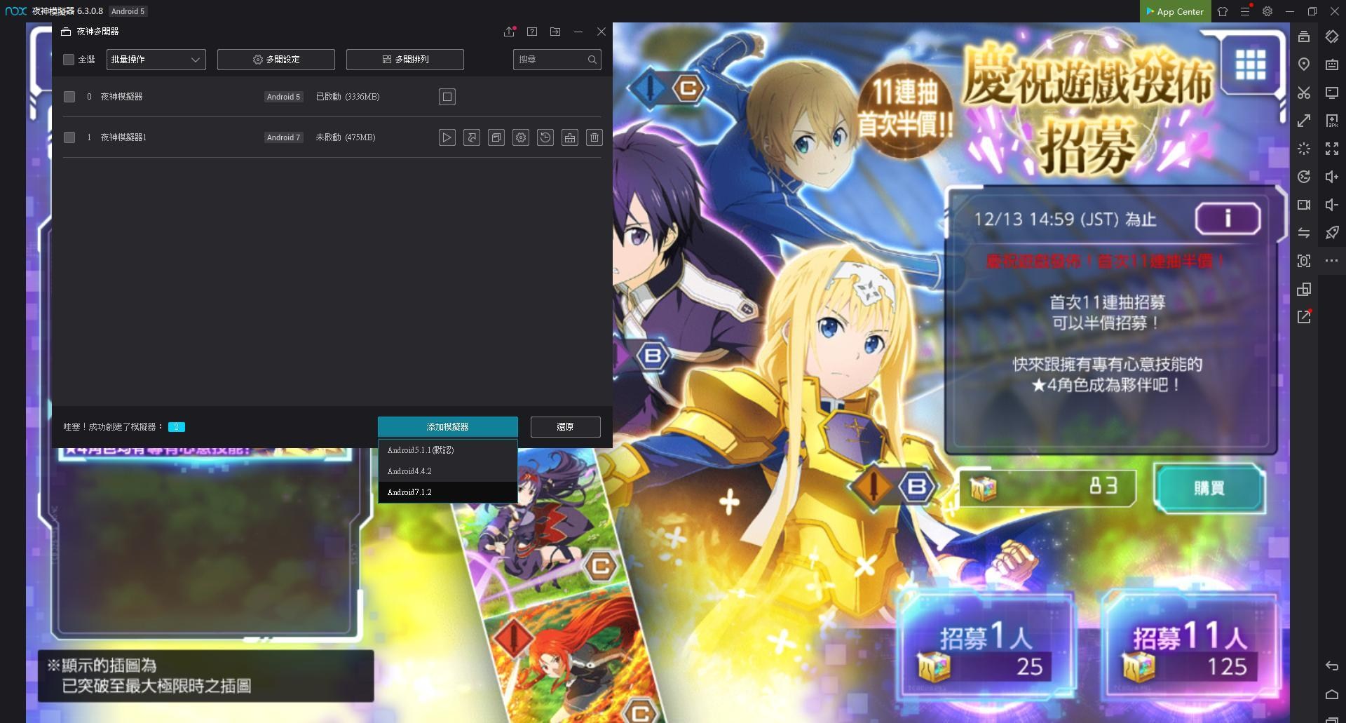Open App Center in title bar
Viewport: 1346px width, 723px height.
(1175, 11)
